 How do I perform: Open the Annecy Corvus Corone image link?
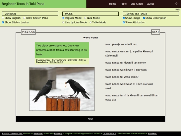59,60
